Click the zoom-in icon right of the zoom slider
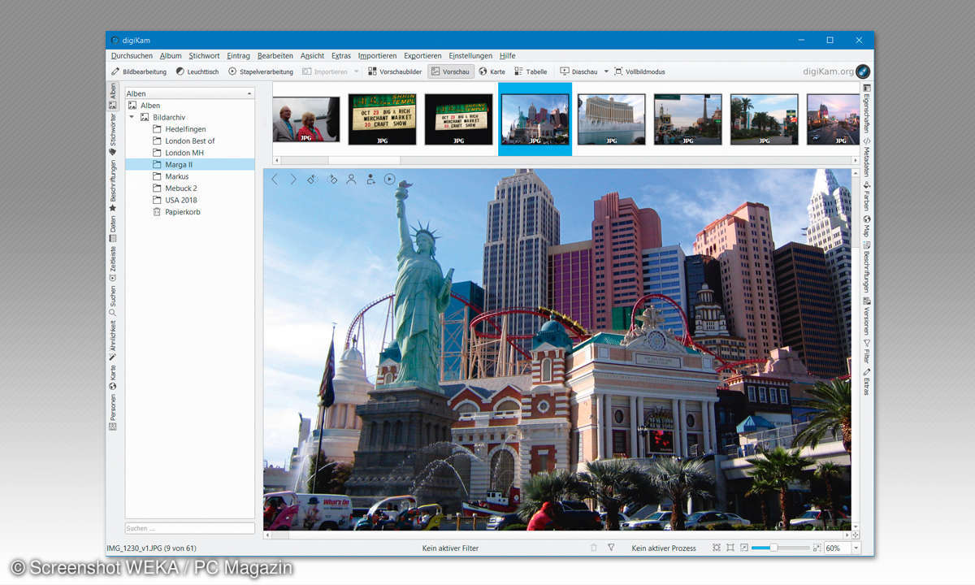The image size is (975, 585). [x=817, y=548]
